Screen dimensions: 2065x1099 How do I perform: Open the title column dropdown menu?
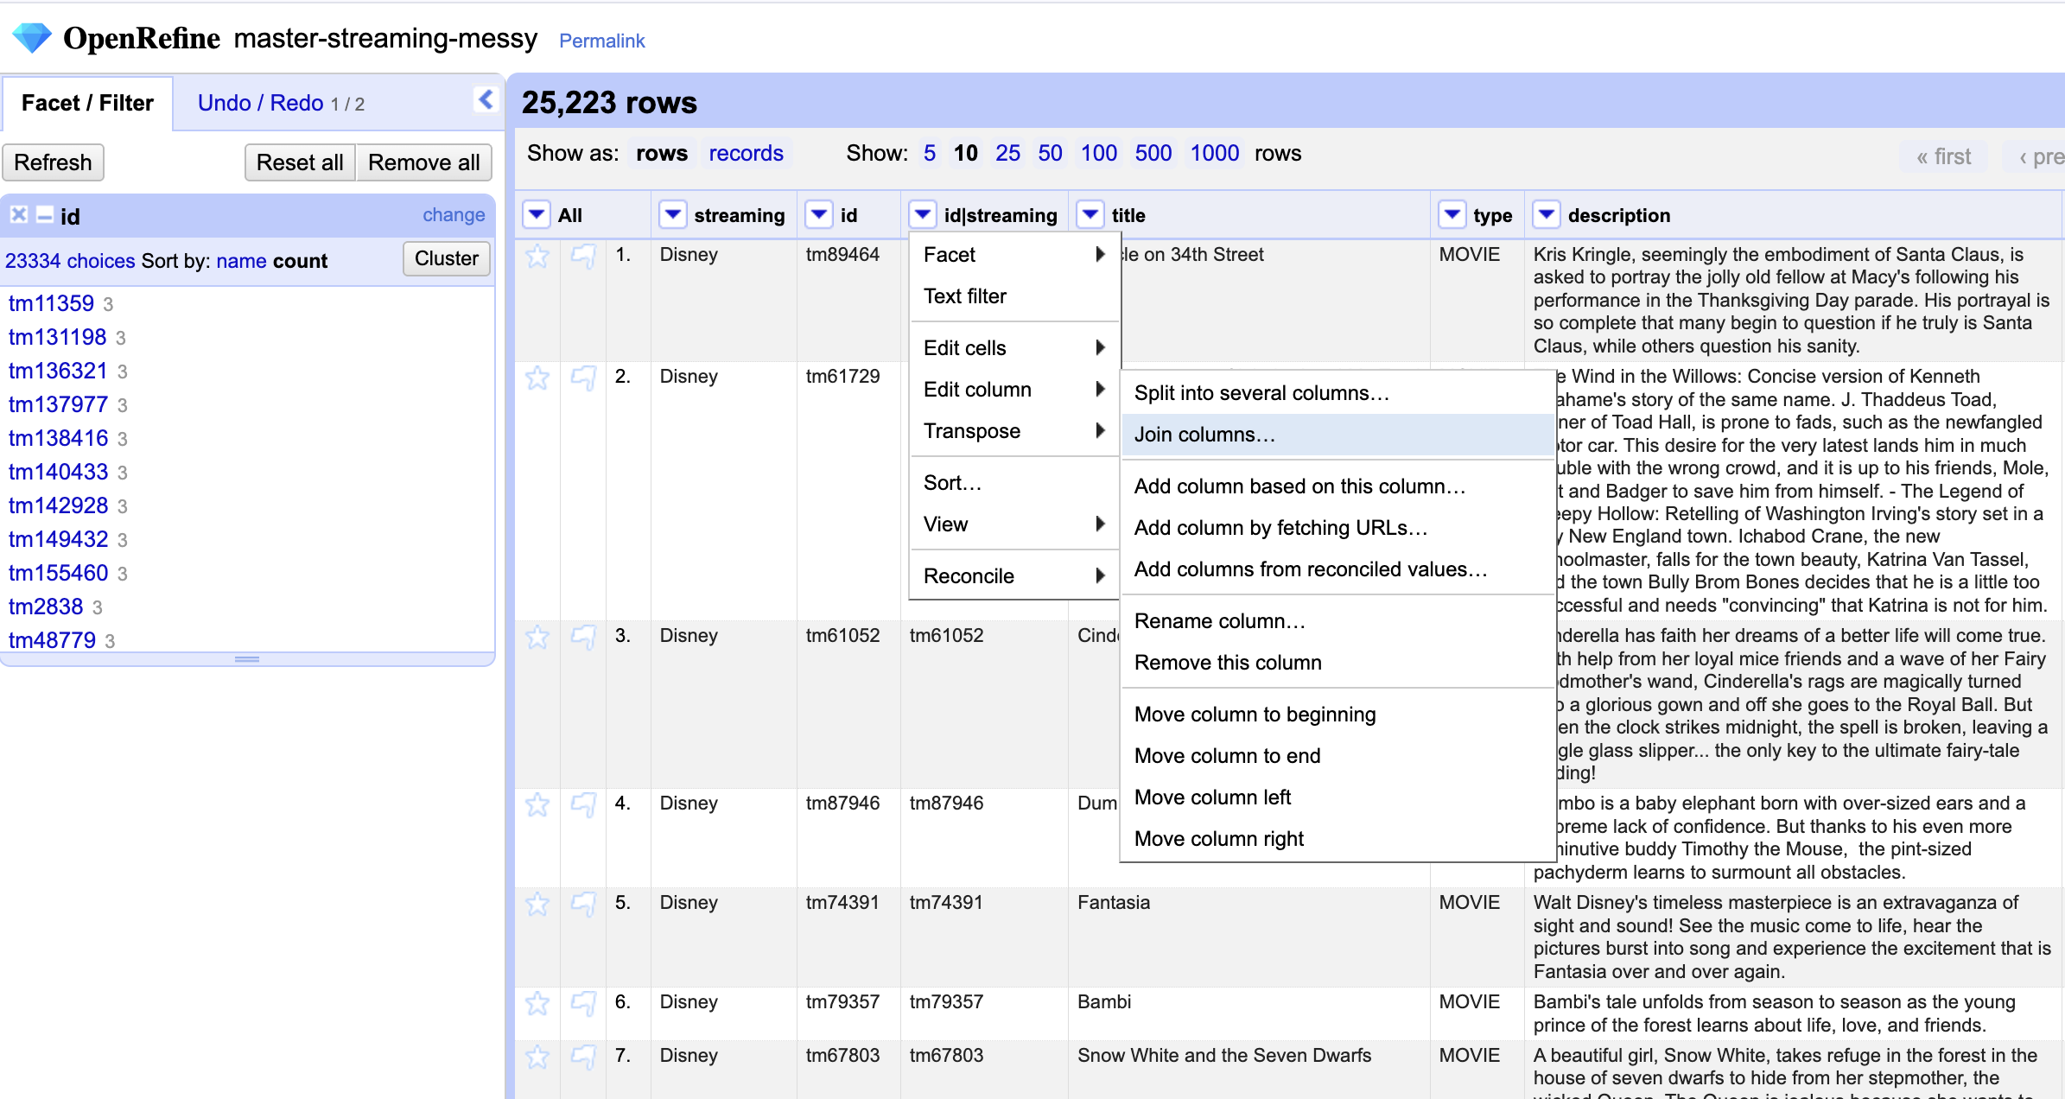pos(1090,214)
